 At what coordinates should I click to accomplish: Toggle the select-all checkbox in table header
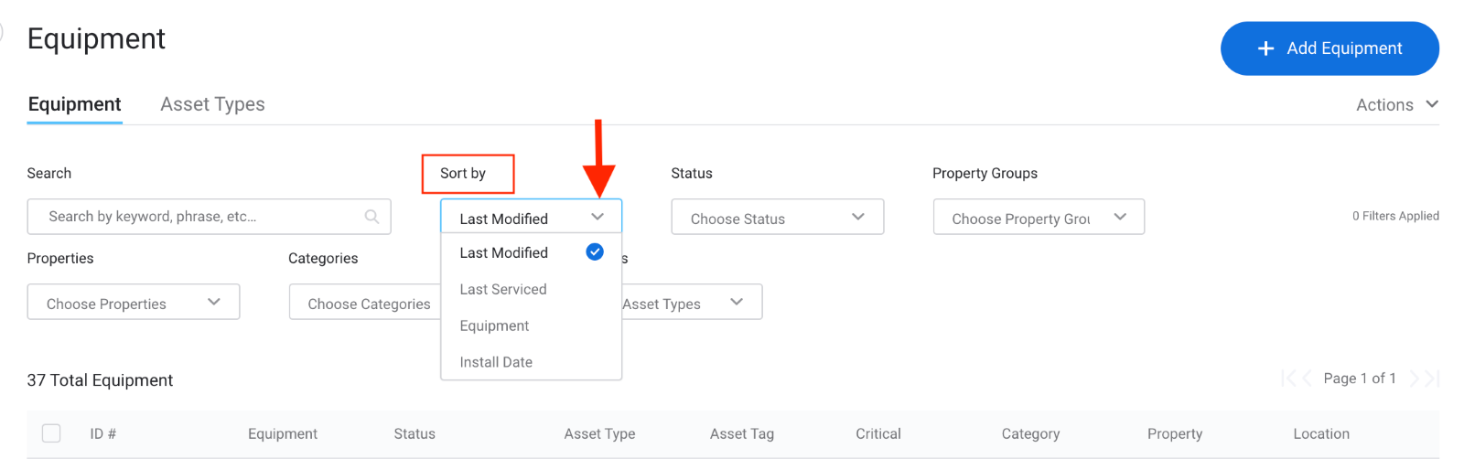click(x=51, y=433)
